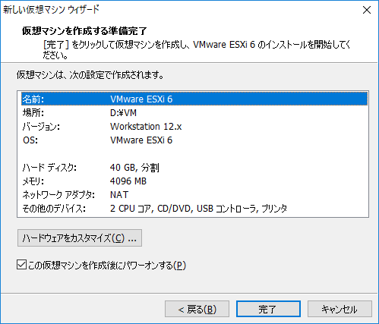This screenshot has height=324, width=379.
Task: Toggle power on after creation checkbox
Action: [x=21, y=265]
